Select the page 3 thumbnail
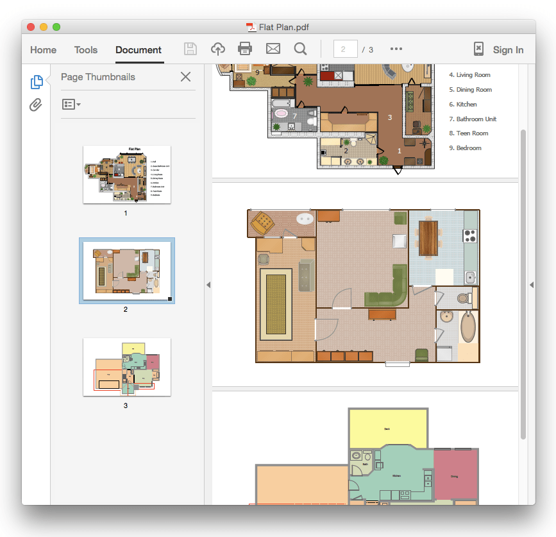This screenshot has height=537, width=556. (126, 367)
